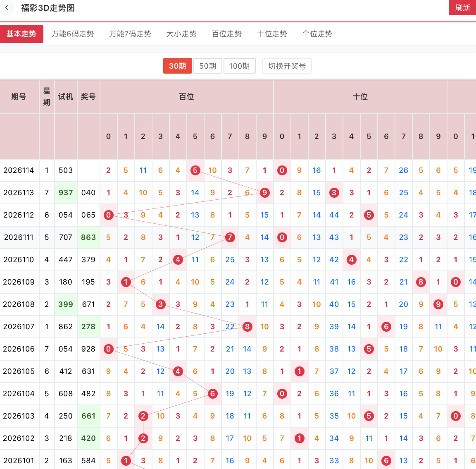The height and width of the screenshot is (469, 476).
Task: Switch to 百位走势 tab
Action: [227, 34]
